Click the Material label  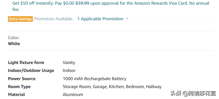pos(16,95)
